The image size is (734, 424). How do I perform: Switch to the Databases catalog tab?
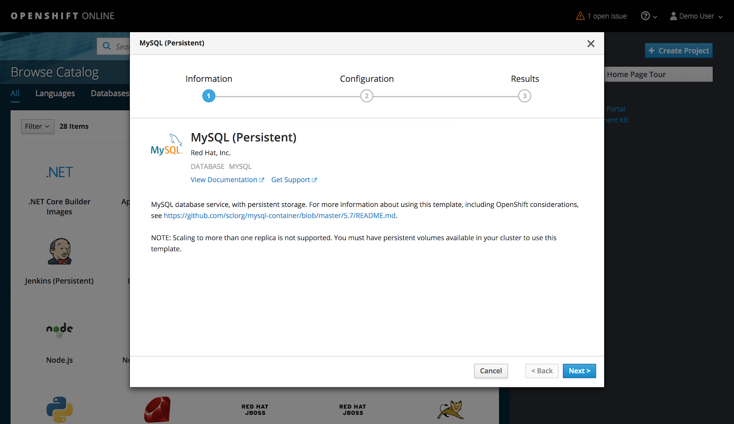coord(110,94)
